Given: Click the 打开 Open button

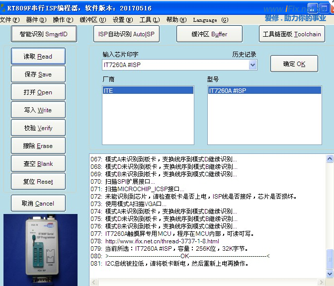Looking at the screenshot, I should tap(38, 92).
